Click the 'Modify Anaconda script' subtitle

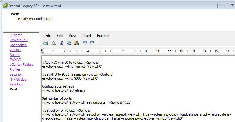click(x=35, y=19)
